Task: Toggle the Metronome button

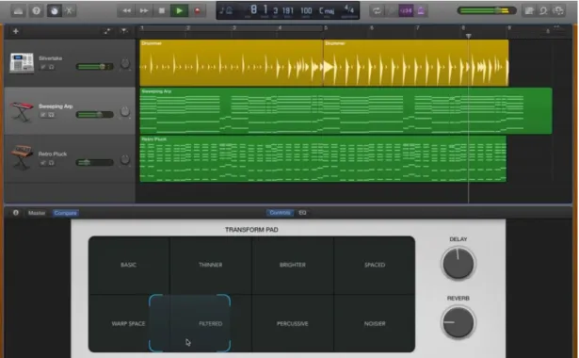Action: click(421, 10)
